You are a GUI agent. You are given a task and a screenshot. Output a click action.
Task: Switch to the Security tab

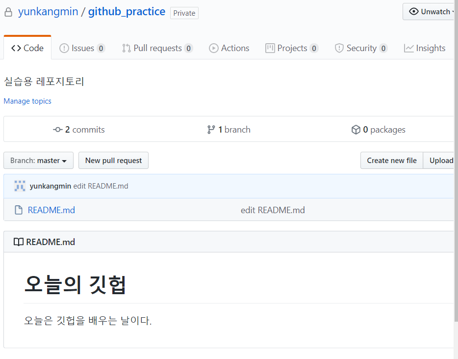pos(361,48)
